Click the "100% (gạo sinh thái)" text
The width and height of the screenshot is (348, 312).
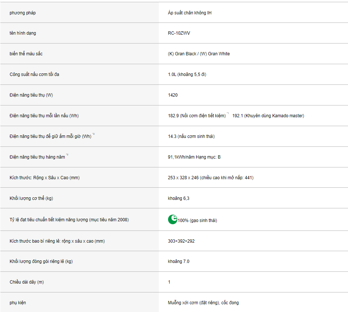click(197, 221)
